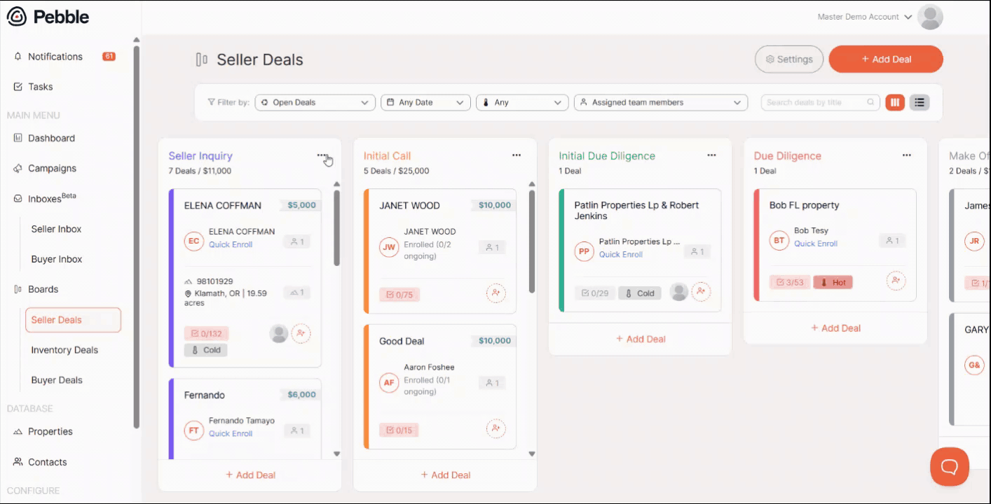Add Deal under Initial Due Diligence column
Viewport: 991px width, 504px height.
coord(641,339)
